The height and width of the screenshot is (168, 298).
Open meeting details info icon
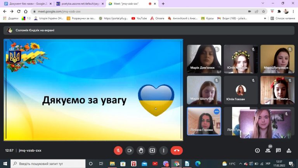257,150
